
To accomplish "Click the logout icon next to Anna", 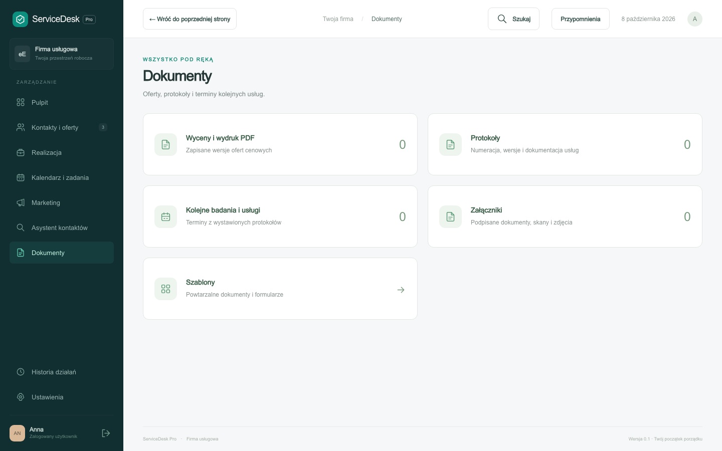I will pyautogui.click(x=106, y=433).
